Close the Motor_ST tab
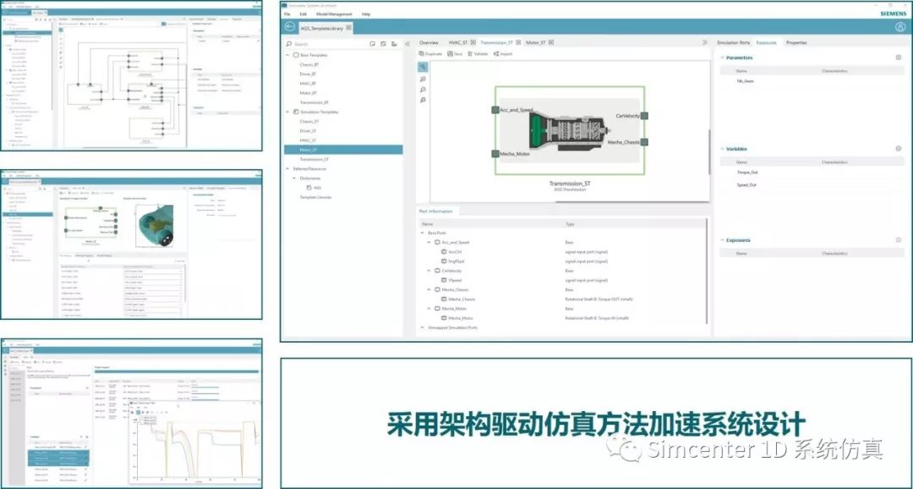 coord(551,42)
